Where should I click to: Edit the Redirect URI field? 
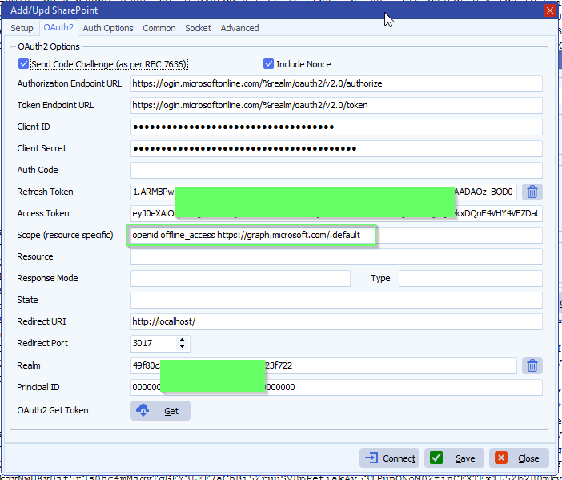(336, 321)
